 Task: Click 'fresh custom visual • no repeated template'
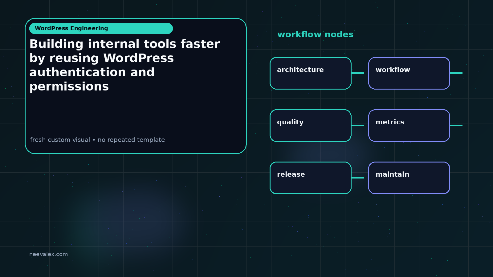(x=97, y=140)
